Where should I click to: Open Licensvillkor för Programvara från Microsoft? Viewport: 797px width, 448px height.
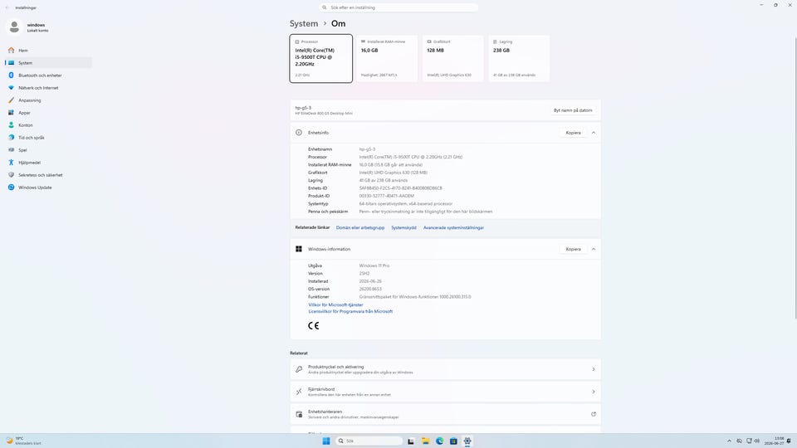pyautogui.click(x=350, y=311)
